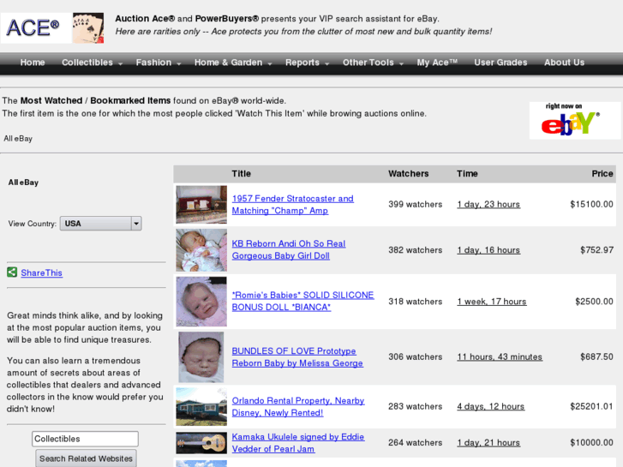Viewport: 623px width, 467px height.
Task: Expand the Reports menu
Action: coord(307,63)
